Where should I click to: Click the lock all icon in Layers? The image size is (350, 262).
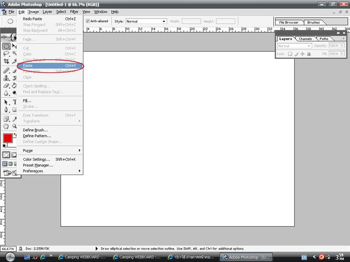(309, 54)
